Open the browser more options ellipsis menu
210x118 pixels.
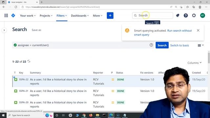coord(206,7)
